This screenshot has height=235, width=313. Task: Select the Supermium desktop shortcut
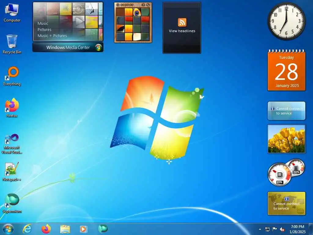(12, 203)
